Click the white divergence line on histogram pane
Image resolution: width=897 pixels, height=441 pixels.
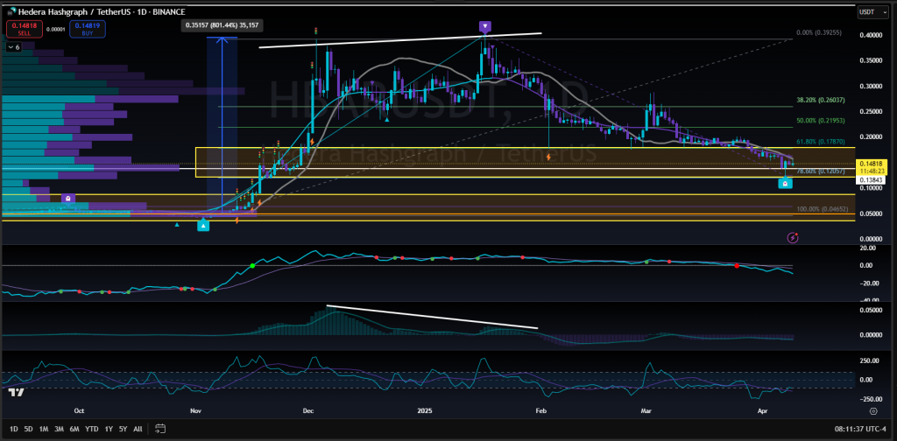point(432,317)
